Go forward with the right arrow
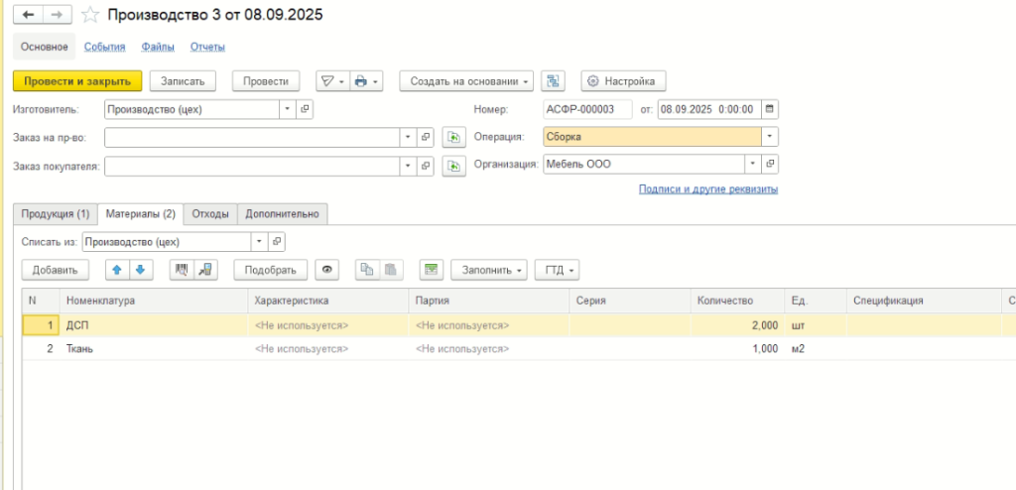The width and height of the screenshot is (1016, 490). tap(57, 14)
